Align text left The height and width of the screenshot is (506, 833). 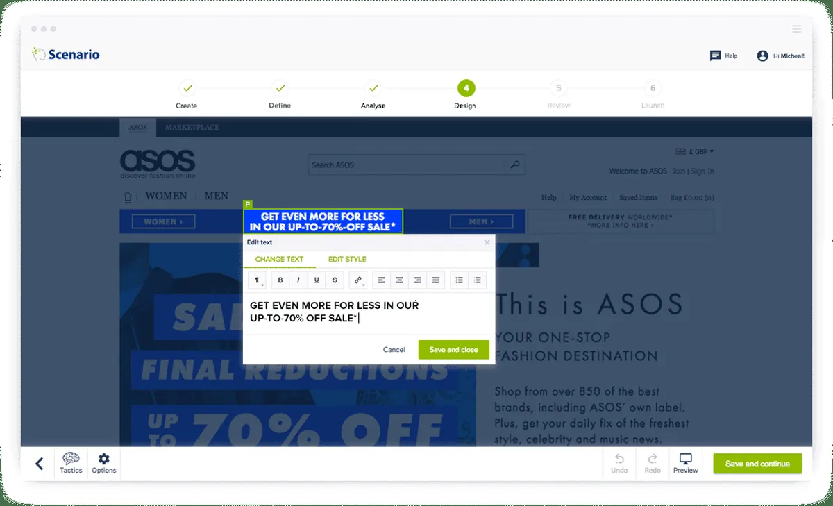click(x=382, y=280)
